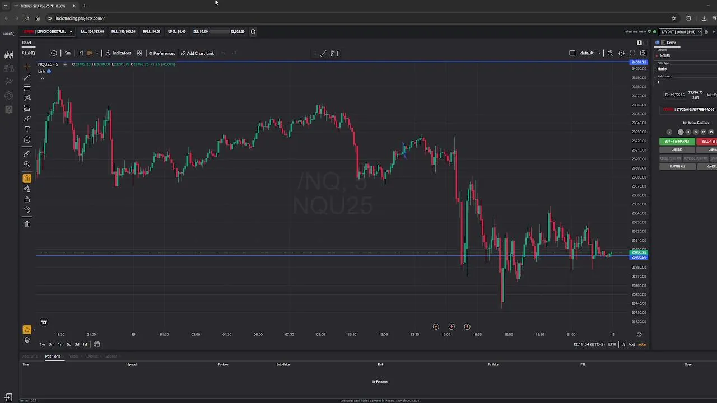
Task: Click the FLATTEN ALL button
Action: pos(677,167)
